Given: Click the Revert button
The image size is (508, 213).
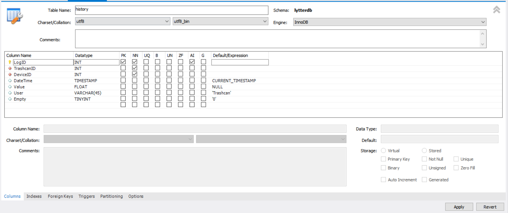Looking at the screenshot, I should (x=490, y=207).
